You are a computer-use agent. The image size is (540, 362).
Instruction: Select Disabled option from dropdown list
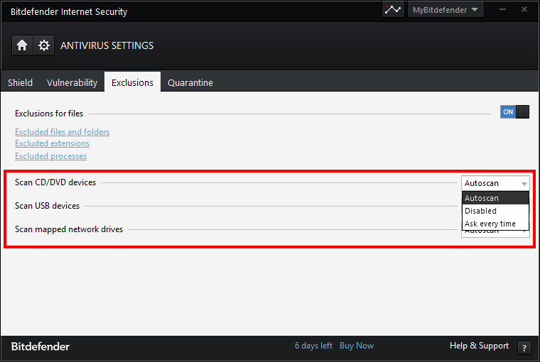[x=495, y=211]
